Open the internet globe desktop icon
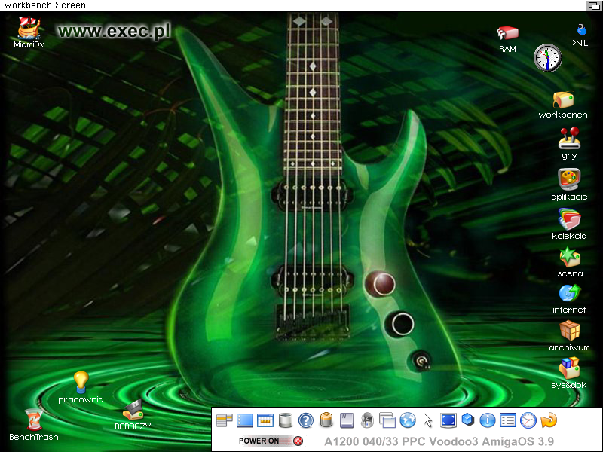 tap(569, 293)
